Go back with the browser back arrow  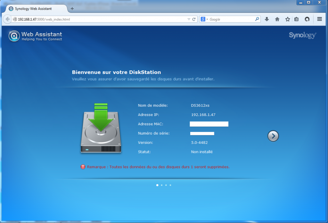(8, 19)
